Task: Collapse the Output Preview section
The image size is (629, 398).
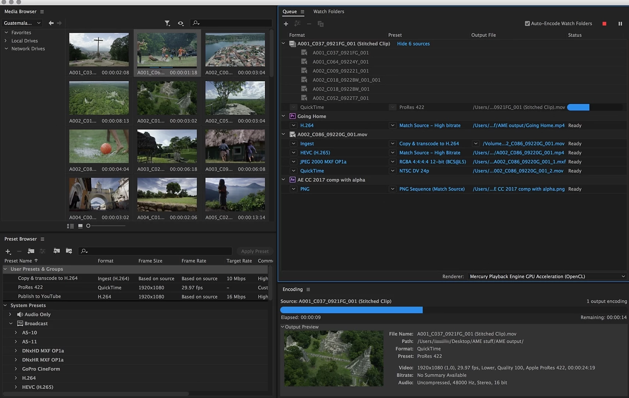Action: coord(282,327)
